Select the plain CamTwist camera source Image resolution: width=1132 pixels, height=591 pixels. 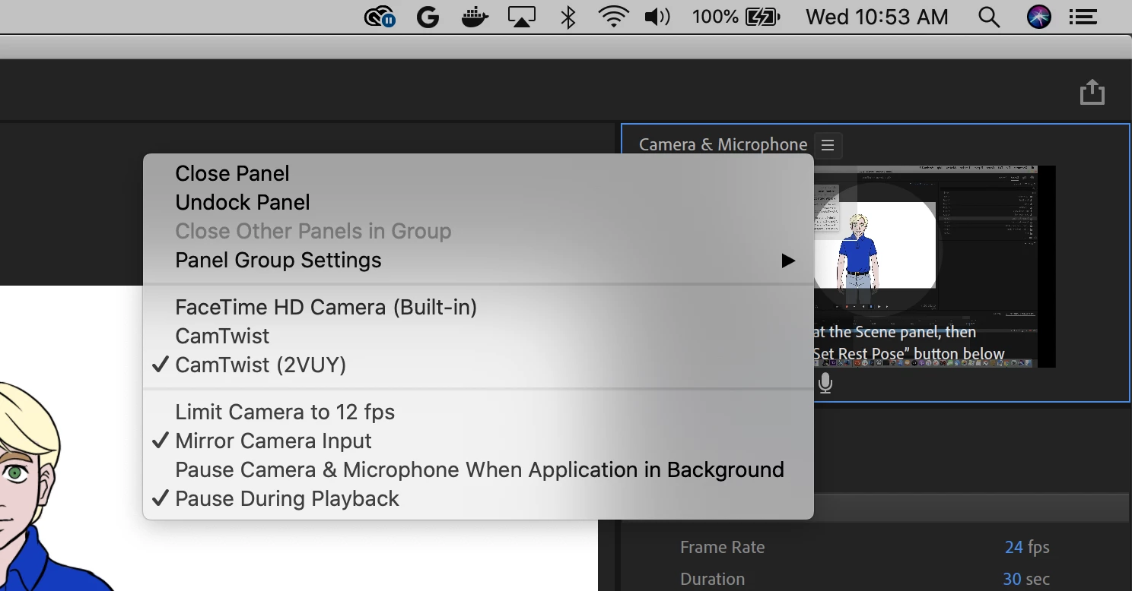tap(479, 336)
